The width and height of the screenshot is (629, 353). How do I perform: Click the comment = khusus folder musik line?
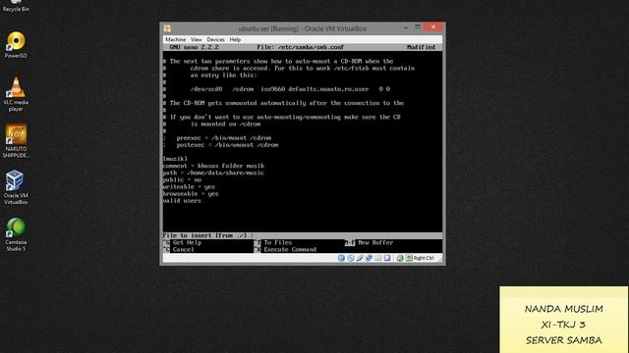[213, 166]
